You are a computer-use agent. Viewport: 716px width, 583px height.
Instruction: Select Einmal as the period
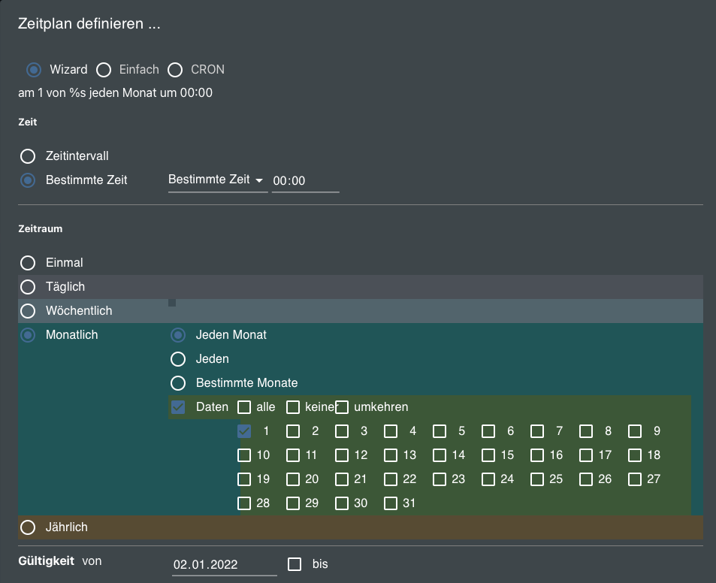click(28, 263)
